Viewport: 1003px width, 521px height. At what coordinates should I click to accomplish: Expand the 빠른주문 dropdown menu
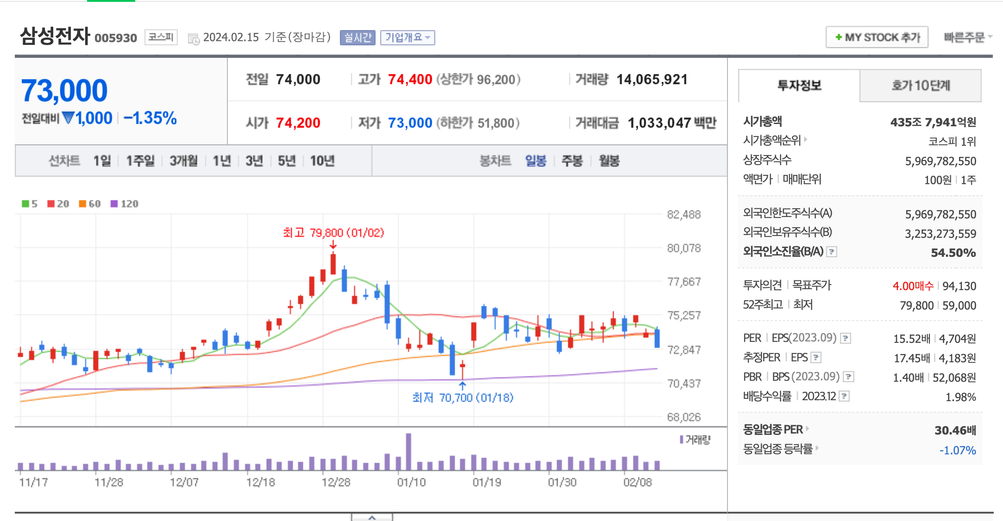(968, 37)
